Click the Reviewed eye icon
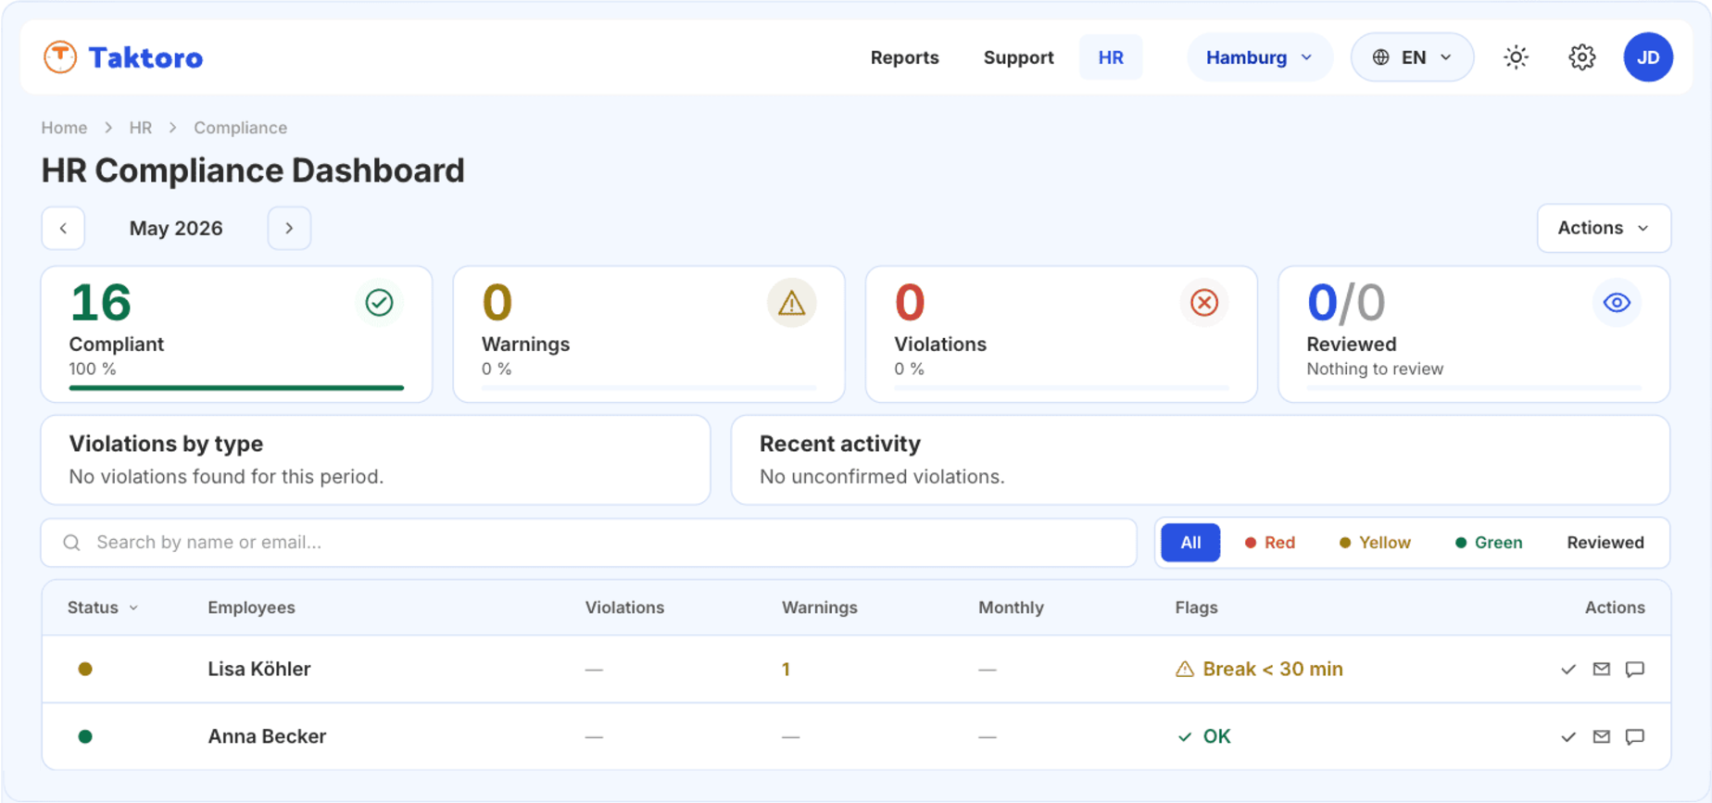This screenshot has width=1712, height=803. (1617, 303)
